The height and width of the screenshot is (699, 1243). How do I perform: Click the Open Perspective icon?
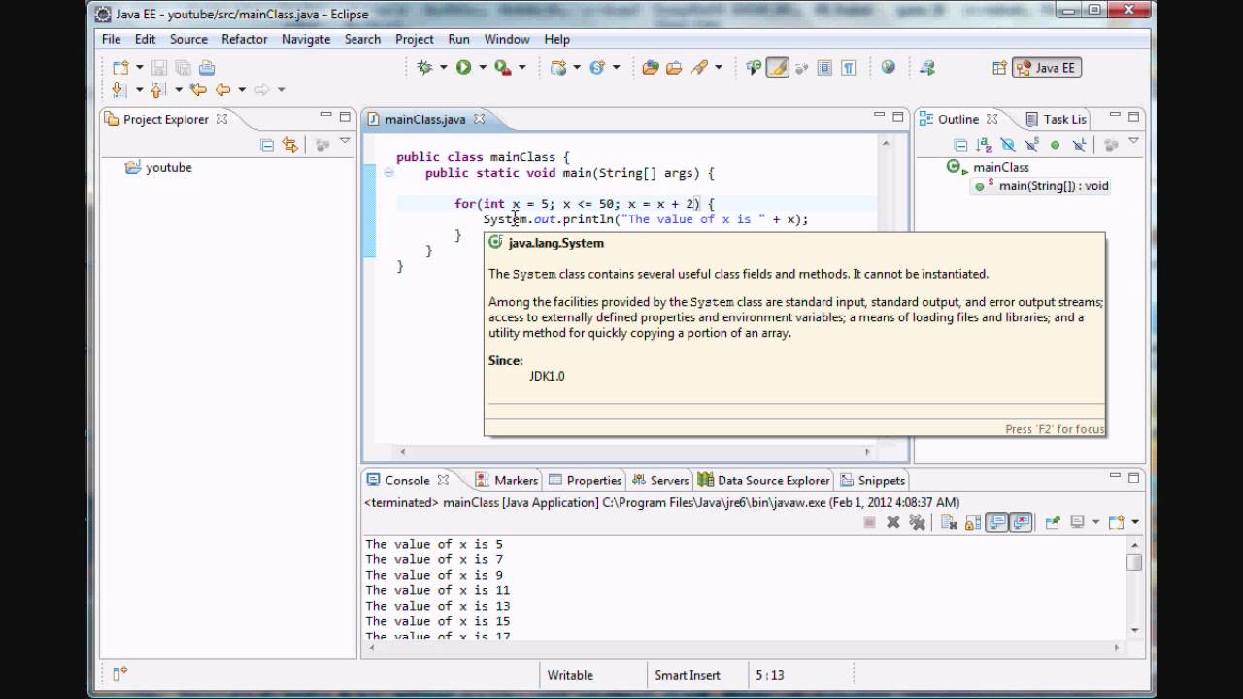click(x=999, y=68)
